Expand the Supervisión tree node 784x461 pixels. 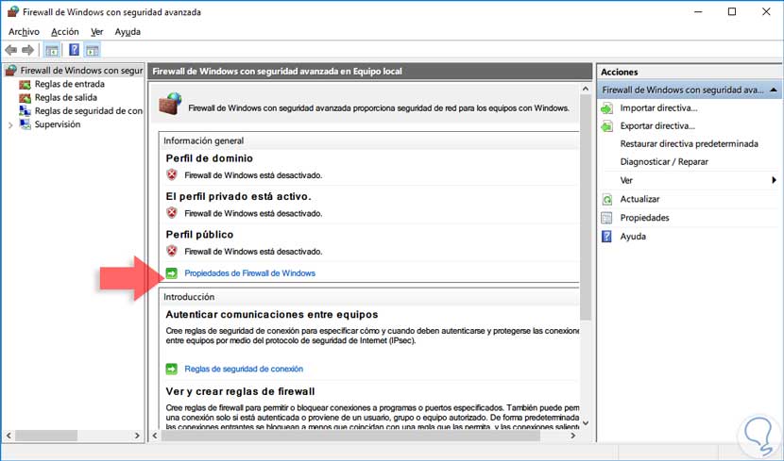pyautogui.click(x=10, y=124)
